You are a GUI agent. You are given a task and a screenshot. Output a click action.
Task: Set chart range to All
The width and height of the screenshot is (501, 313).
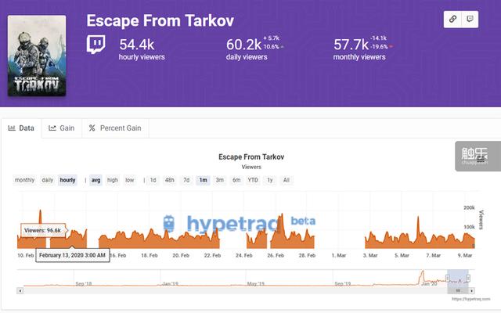tap(287, 180)
